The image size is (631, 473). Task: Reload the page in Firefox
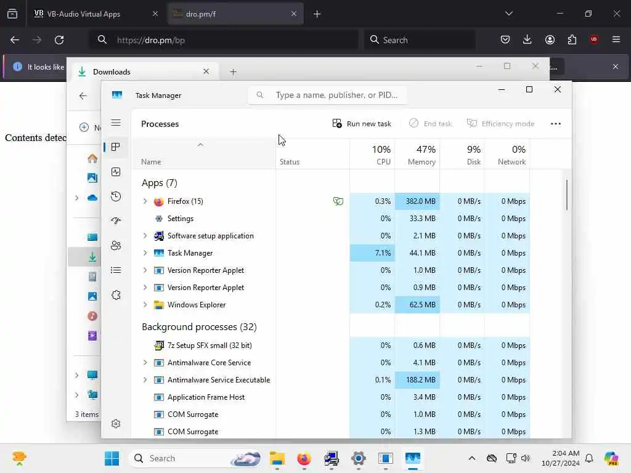pos(59,40)
